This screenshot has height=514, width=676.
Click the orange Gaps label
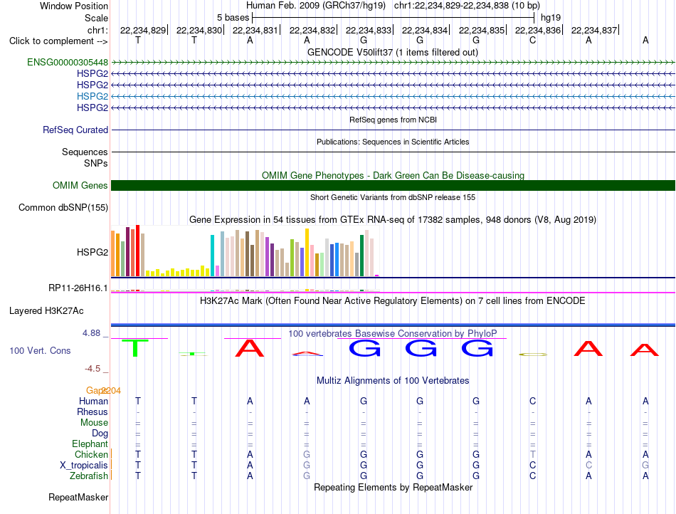97,391
